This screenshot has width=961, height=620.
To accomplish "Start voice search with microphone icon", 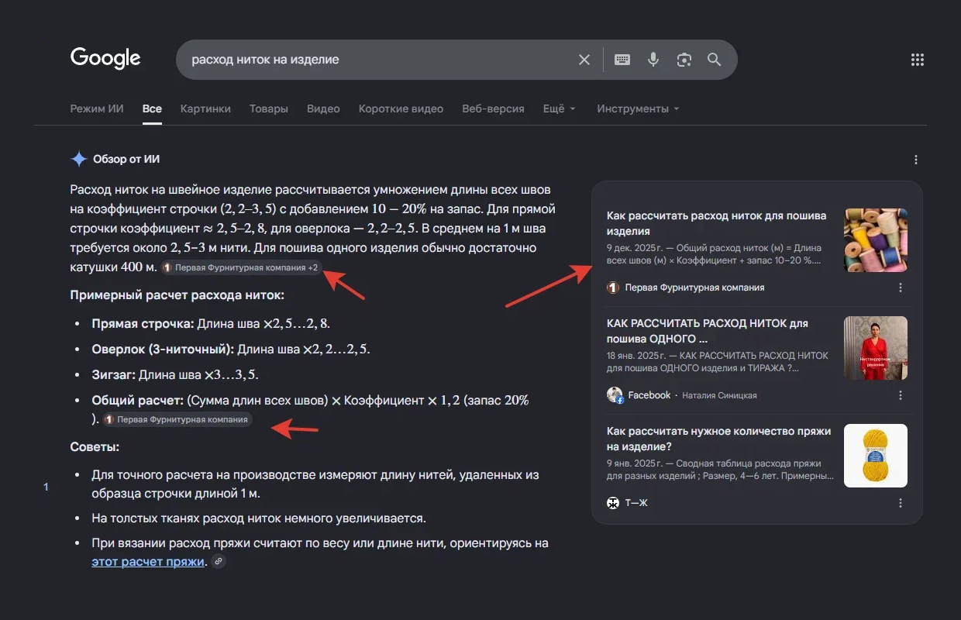I will [x=653, y=60].
